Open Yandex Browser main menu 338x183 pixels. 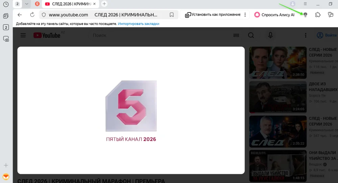(305, 4)
